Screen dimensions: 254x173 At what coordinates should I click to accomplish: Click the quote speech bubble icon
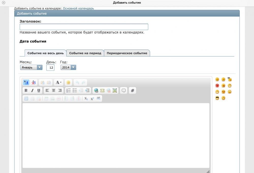coord(124,90)
